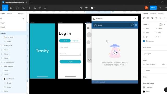The height and width of the screenshot is (94, 167).
Task: Open the Frame type dropdown
Action: [146, 25]
